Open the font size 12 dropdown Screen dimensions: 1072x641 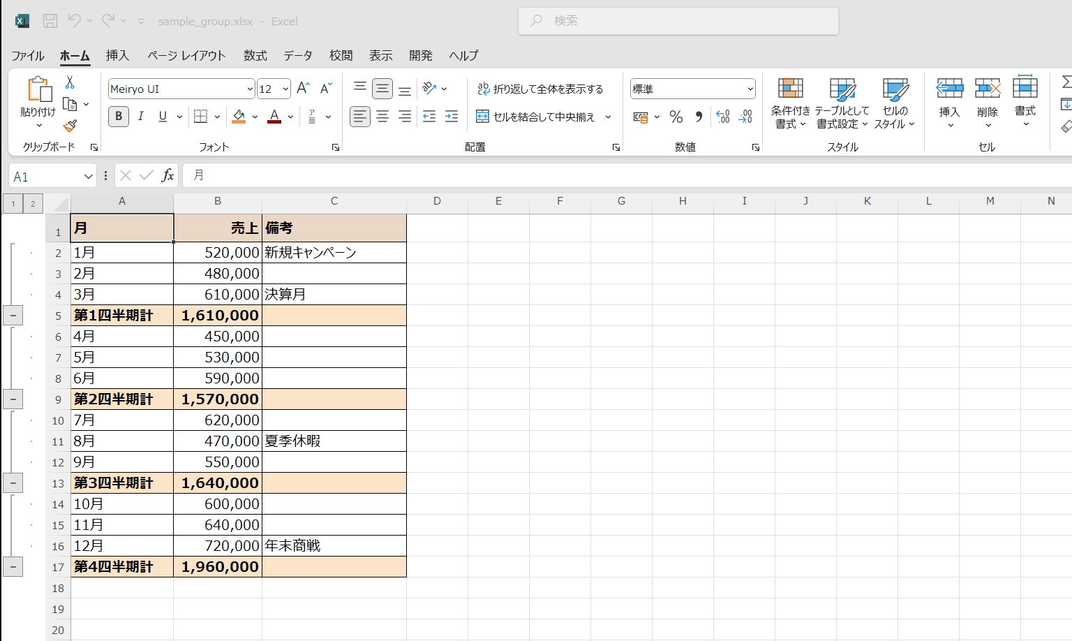point(285,89)
